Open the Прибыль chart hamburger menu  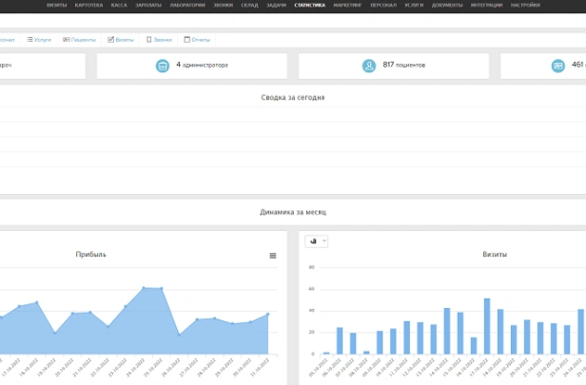273,256
